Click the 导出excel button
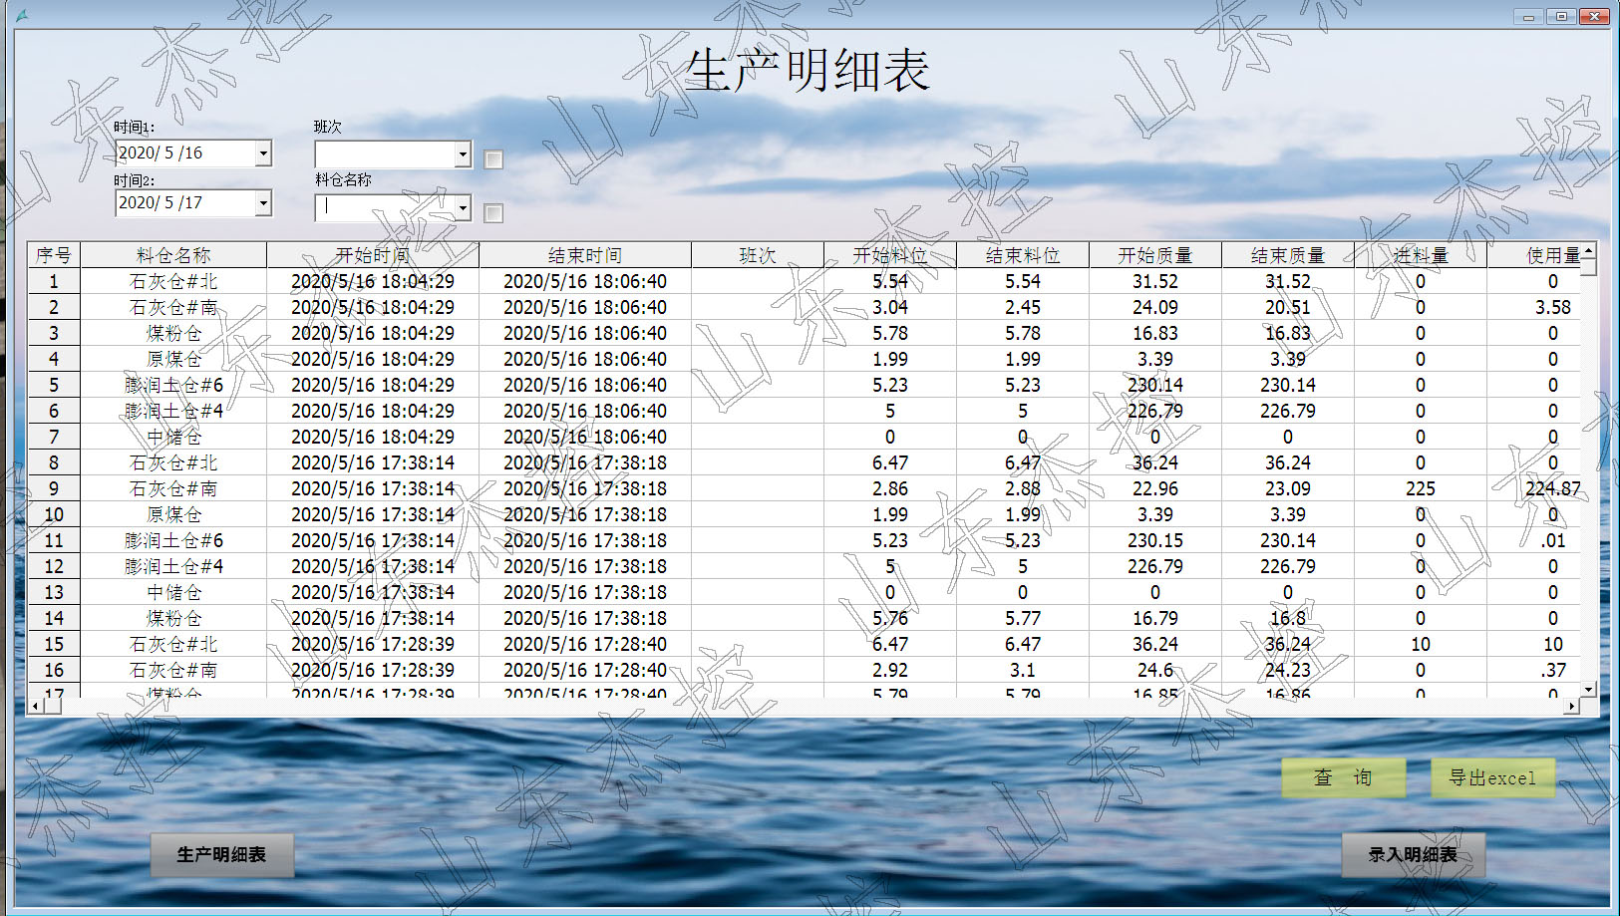 tap(1492, 777)
